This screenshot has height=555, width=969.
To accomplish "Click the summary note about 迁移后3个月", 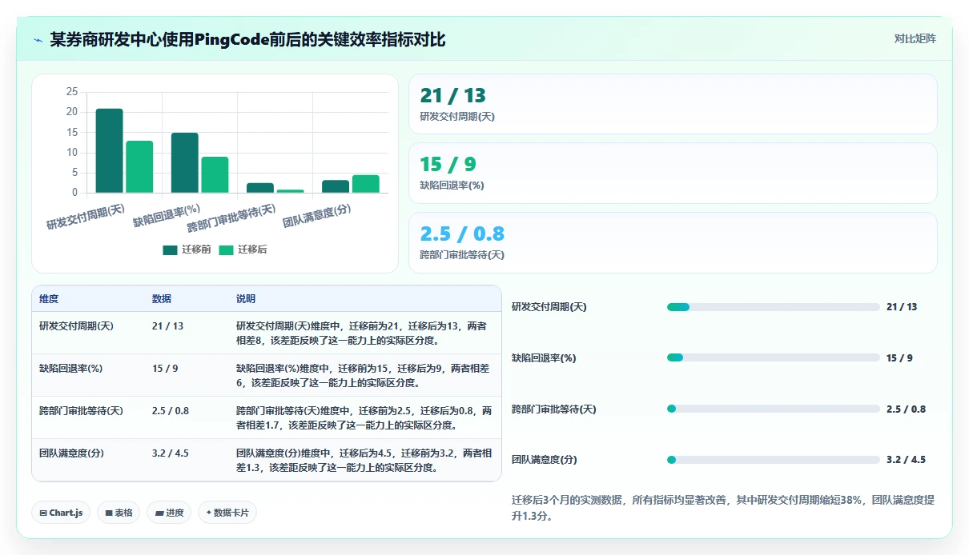I will pyautogui.click(x=722, y=508).
